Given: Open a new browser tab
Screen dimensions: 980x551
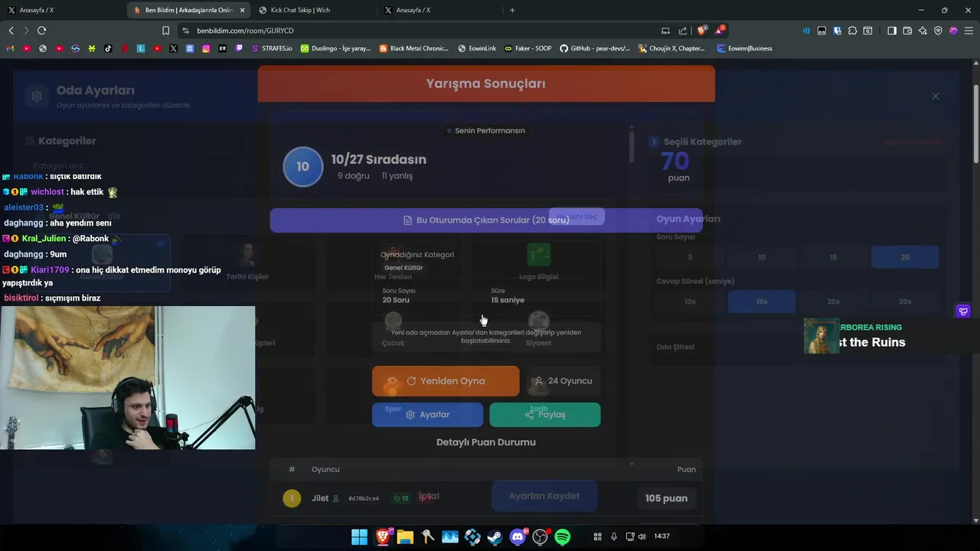Looking at the screenshot, I should tap(512, 10).
